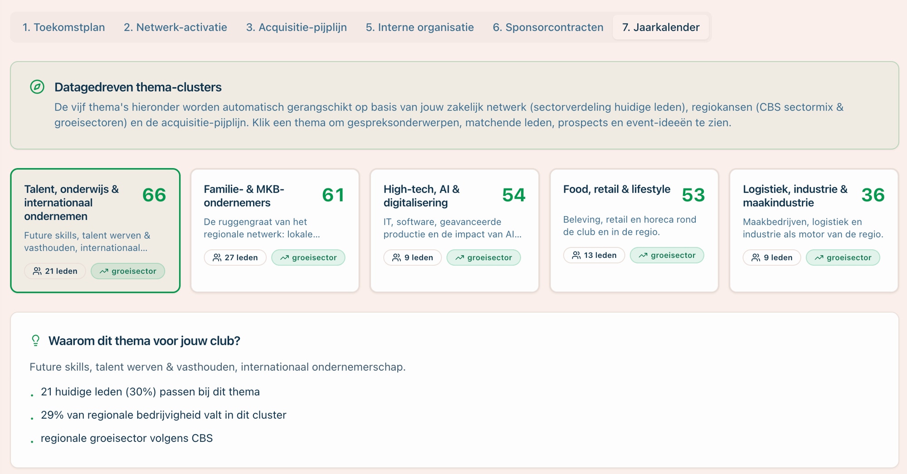907x474 pixels.
Task: Click bullet 29% van regionale bedrijvigheid
Action: [164, 415]
